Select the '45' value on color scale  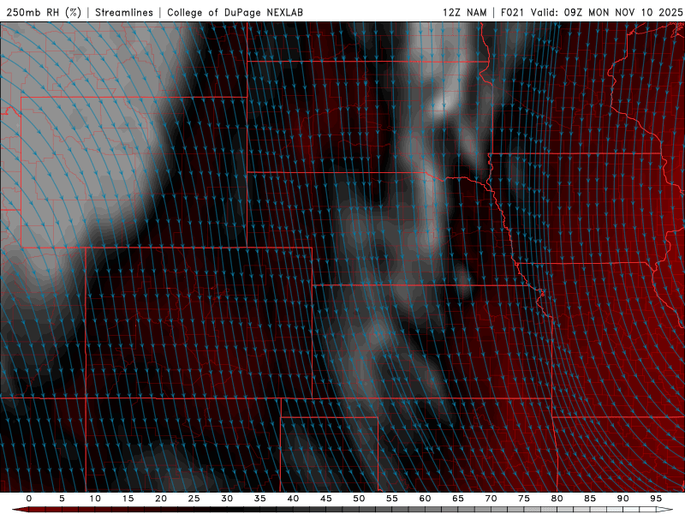coord(326,499)
